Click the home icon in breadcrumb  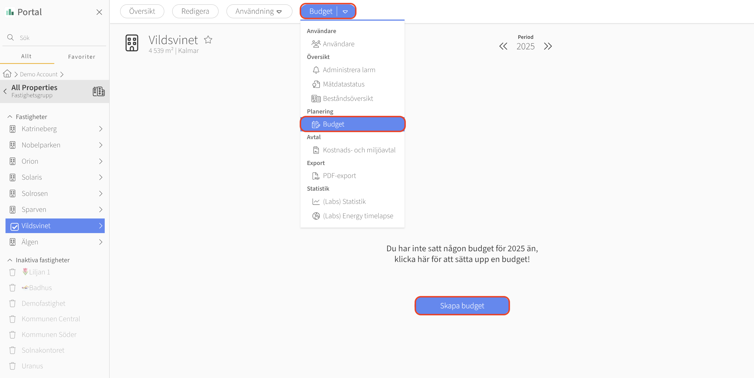click(x=7, y=74)
